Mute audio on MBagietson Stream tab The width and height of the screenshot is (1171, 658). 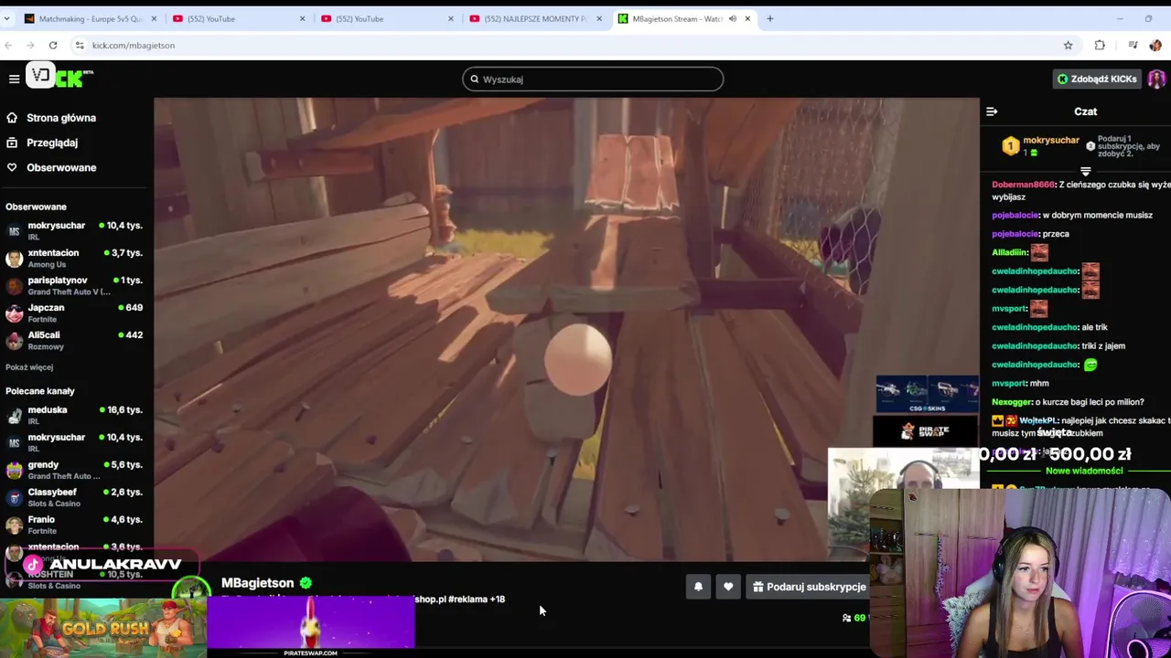coord(732,18)
